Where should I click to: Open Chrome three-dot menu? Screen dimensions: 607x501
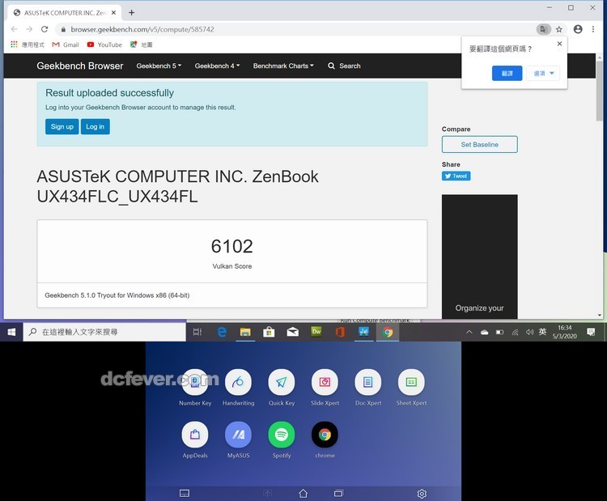pyautogui.click(x=593, y=29)
